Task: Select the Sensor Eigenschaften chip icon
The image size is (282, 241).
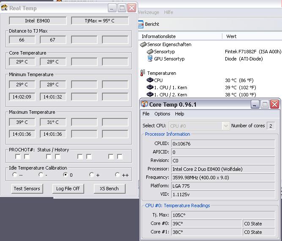Action: [x=143, y=44]
